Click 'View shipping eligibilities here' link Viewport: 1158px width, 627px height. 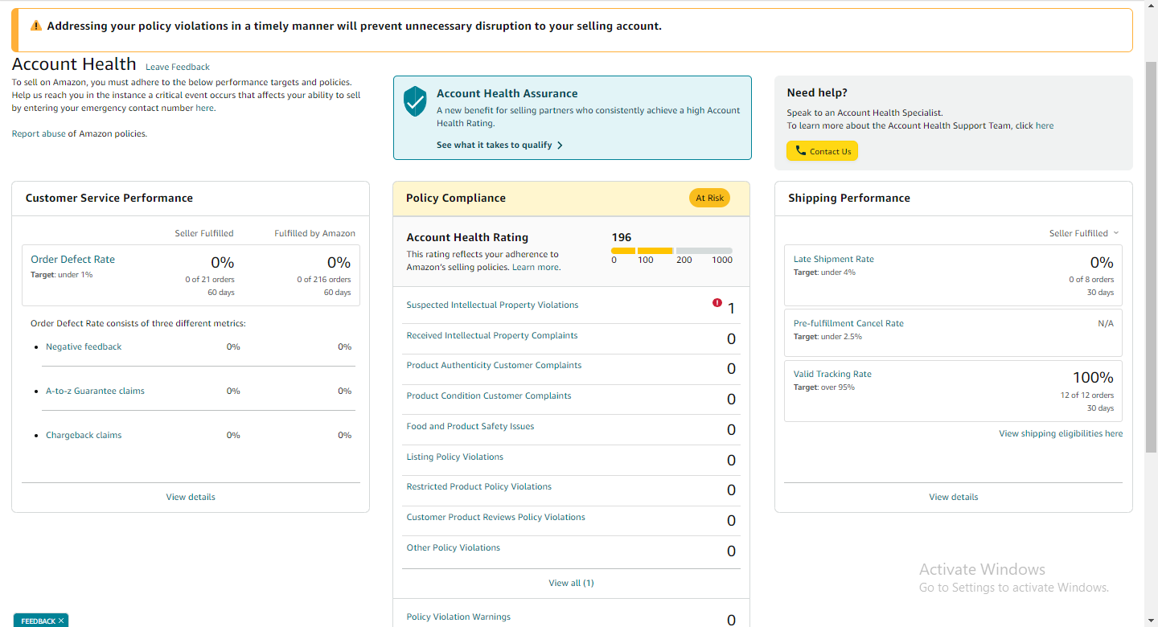coord(1061,433)
